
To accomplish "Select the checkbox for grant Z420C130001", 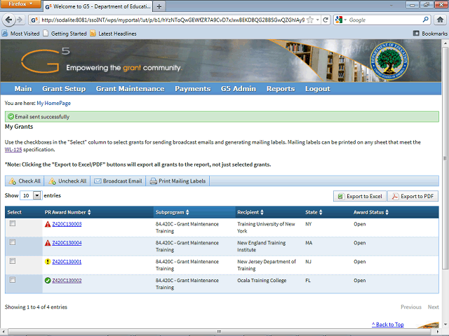I will (13, 261).
